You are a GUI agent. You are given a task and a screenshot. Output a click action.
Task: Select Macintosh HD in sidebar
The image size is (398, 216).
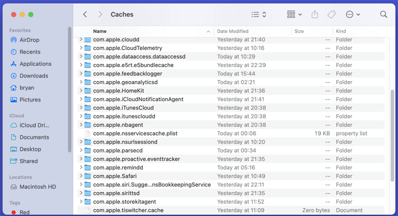[x=33, y=187]
